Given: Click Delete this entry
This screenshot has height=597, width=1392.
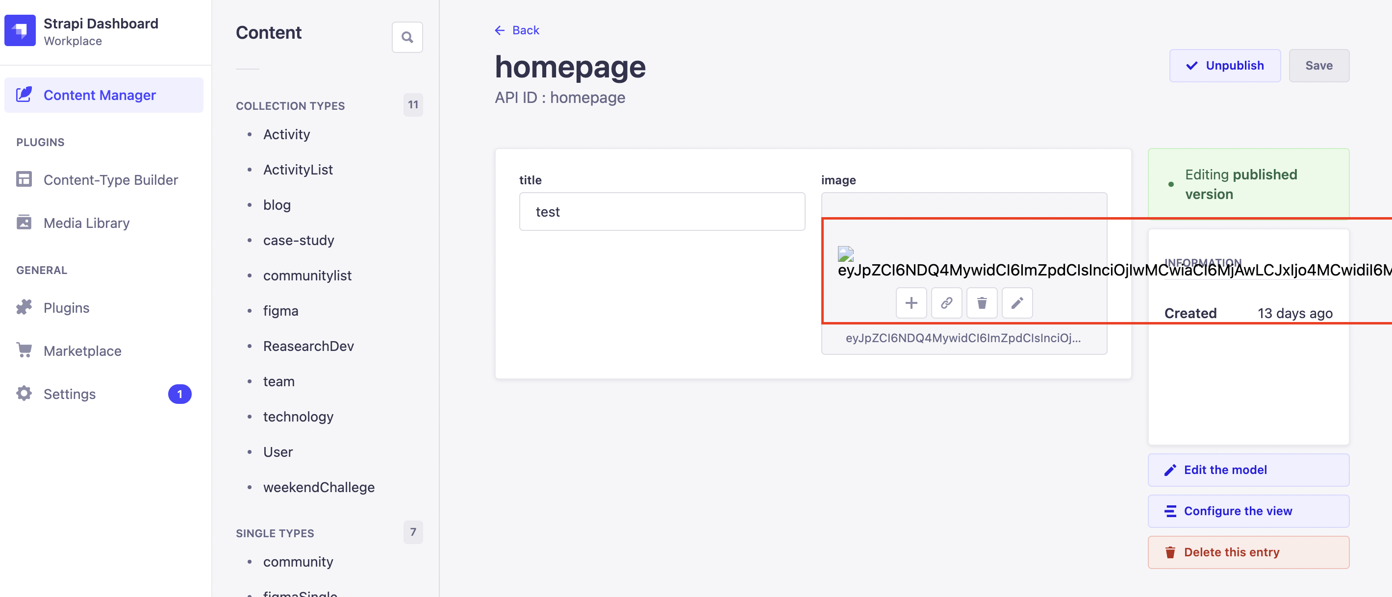Looking at the screenshot, I should [x=1248, y=552].
